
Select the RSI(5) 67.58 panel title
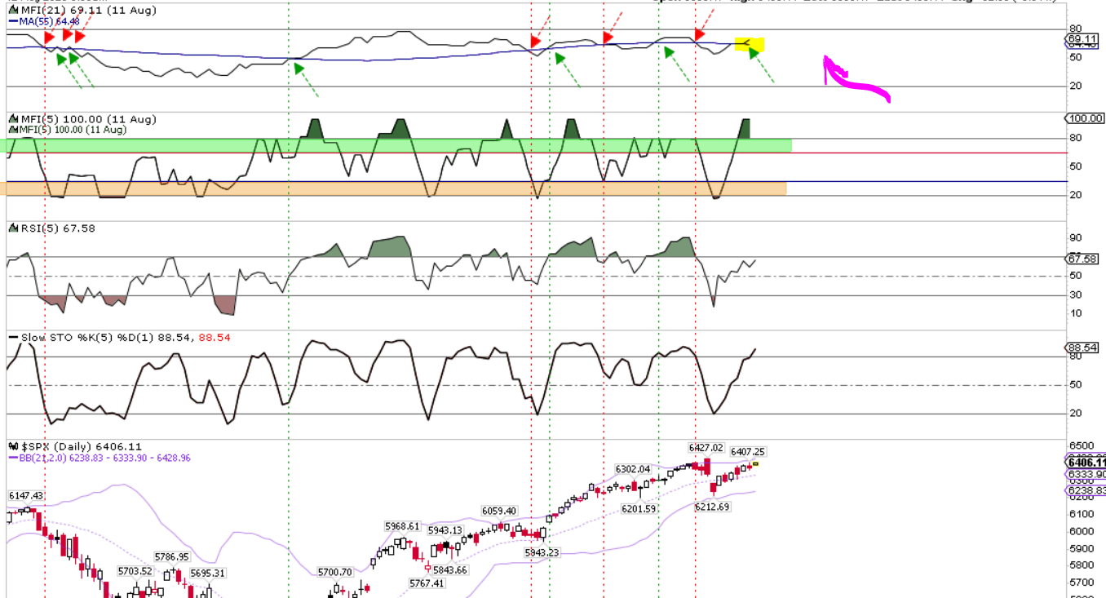58,228
